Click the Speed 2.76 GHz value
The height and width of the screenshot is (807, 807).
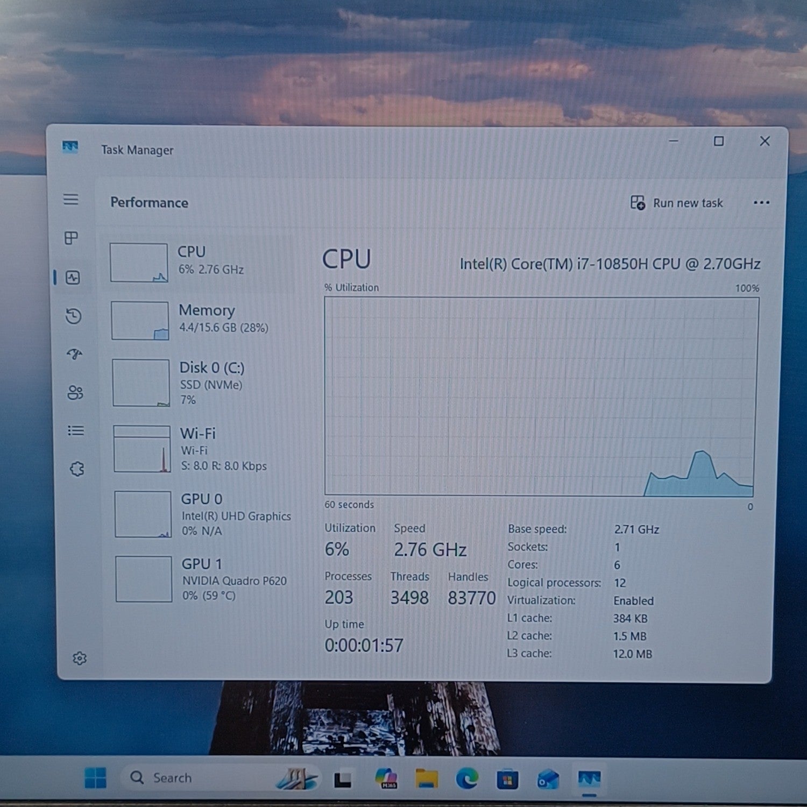430,549
